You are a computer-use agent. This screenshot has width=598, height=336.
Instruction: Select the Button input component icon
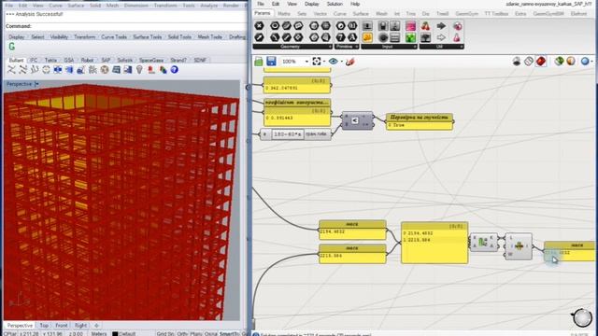pyautogui.click(x=383, y=37)
